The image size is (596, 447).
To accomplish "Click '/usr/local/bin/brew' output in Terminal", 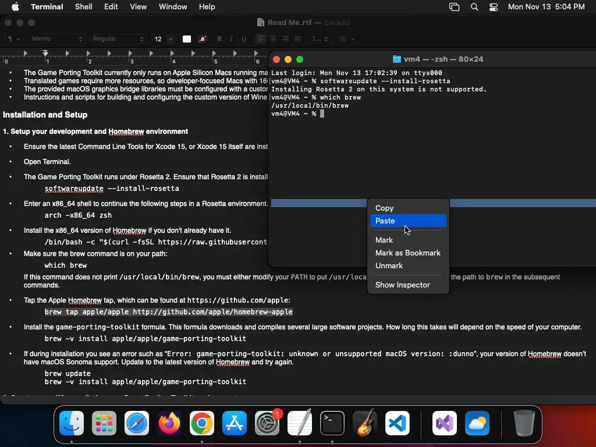I will click(x=310, y=106).
